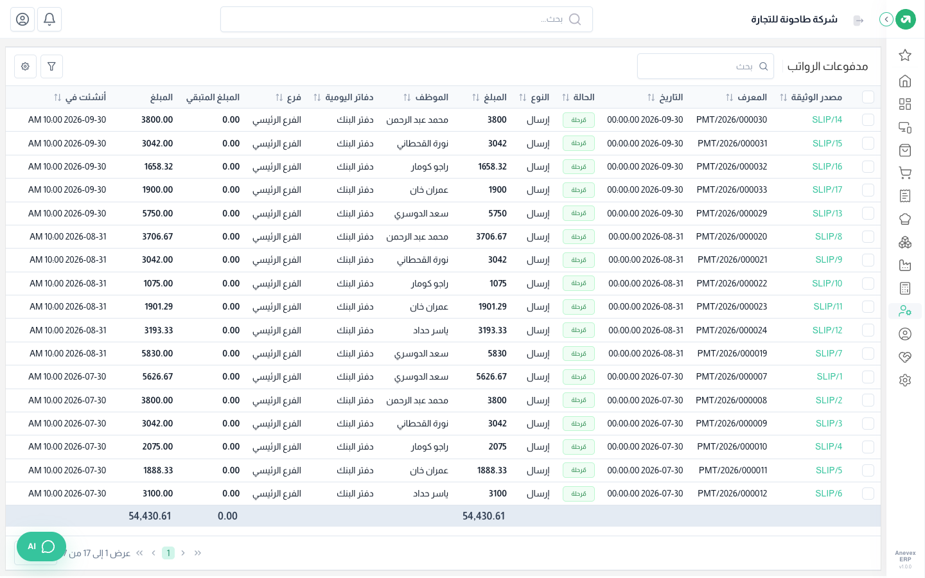This screenshot has height=578, width=925.
Task: Go to pagination page 1
Action: pos(168,553)
